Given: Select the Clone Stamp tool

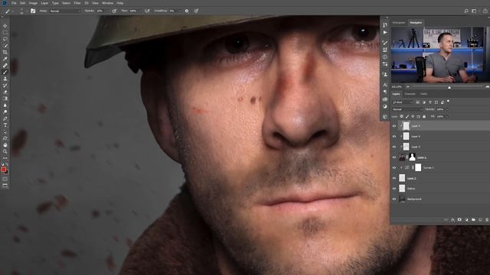Looking at the screenshot, I should [5, 79].
